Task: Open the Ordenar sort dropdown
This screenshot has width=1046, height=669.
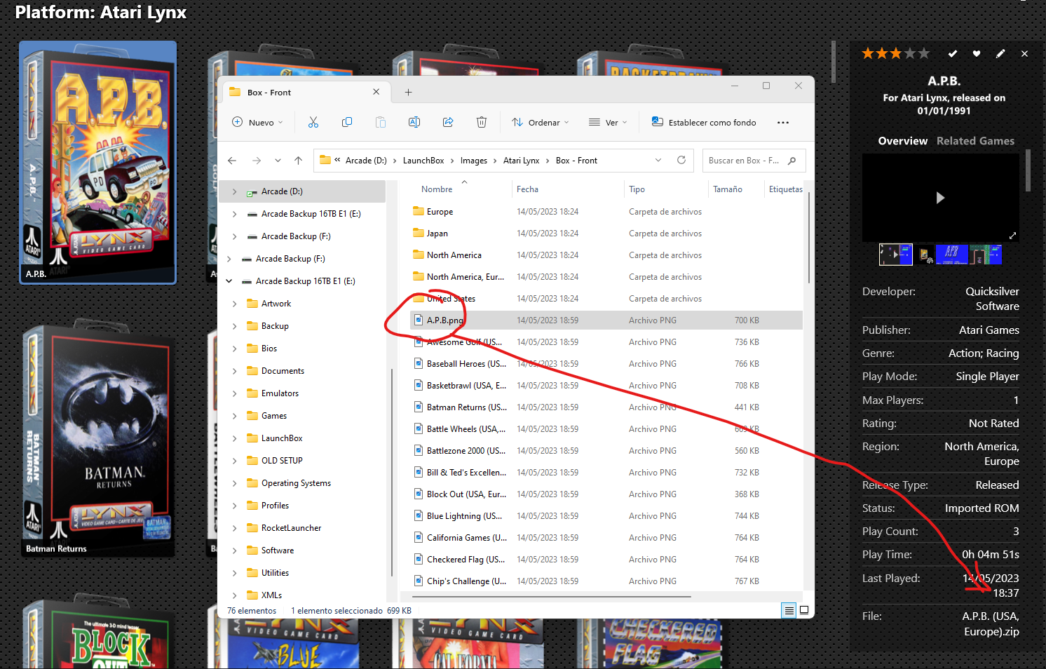Action: click(x=541, y=122)
